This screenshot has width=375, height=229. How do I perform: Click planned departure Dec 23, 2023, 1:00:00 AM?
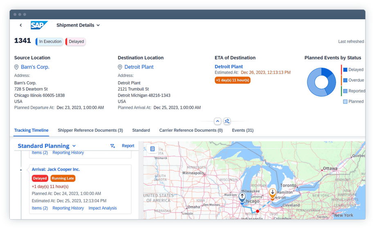pyautogui.click(x=80, y=108)
